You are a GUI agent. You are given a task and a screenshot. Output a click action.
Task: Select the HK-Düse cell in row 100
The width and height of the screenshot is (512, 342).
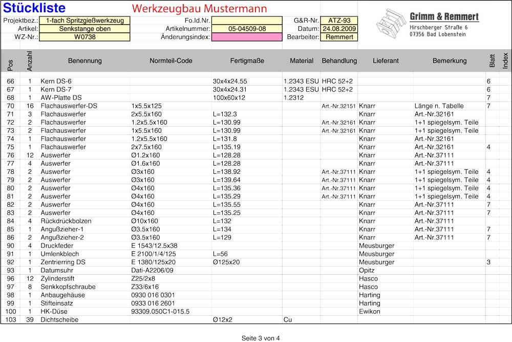55,311
